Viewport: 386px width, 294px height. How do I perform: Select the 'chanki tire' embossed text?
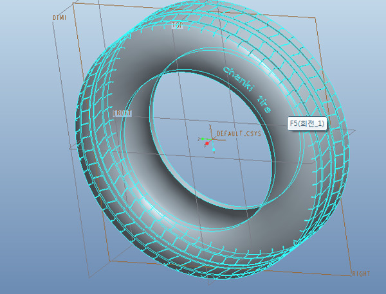tap(248, 89)
